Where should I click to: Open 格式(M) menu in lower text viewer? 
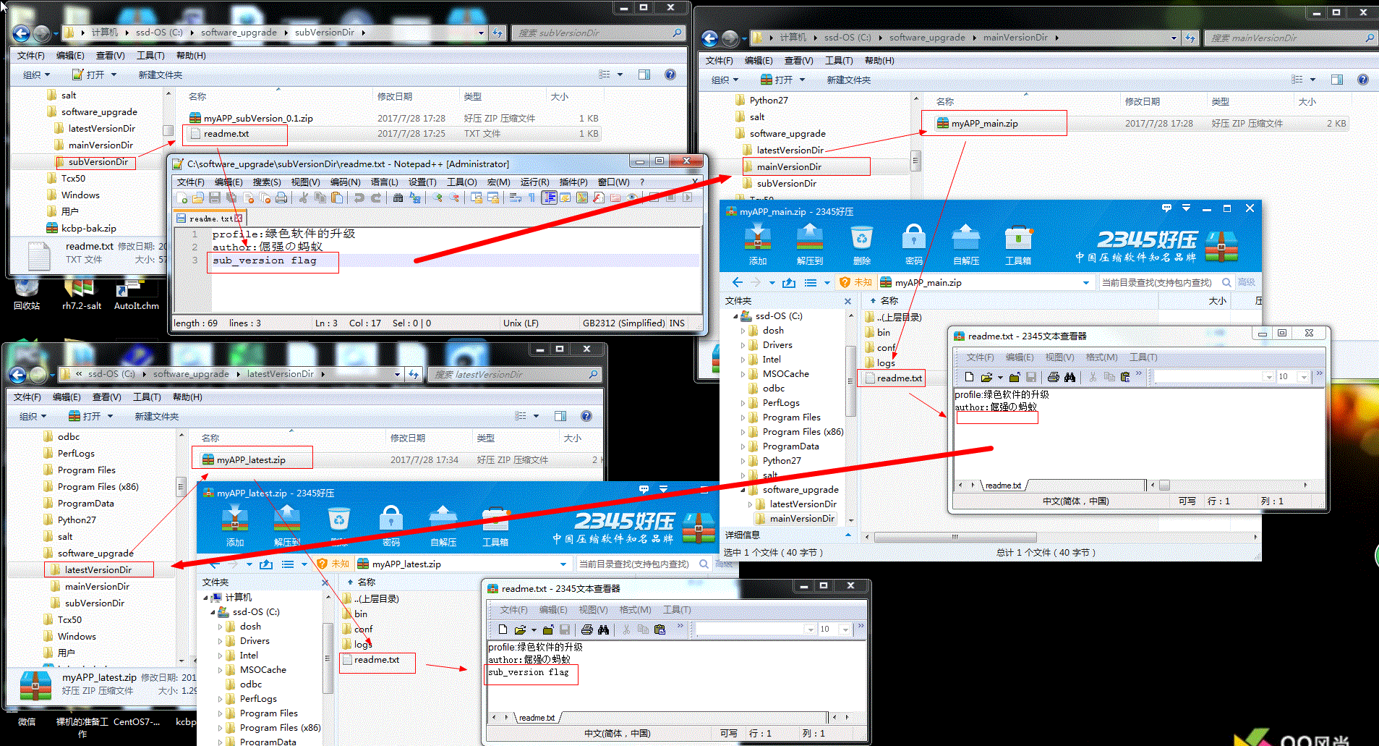[635, 610]
